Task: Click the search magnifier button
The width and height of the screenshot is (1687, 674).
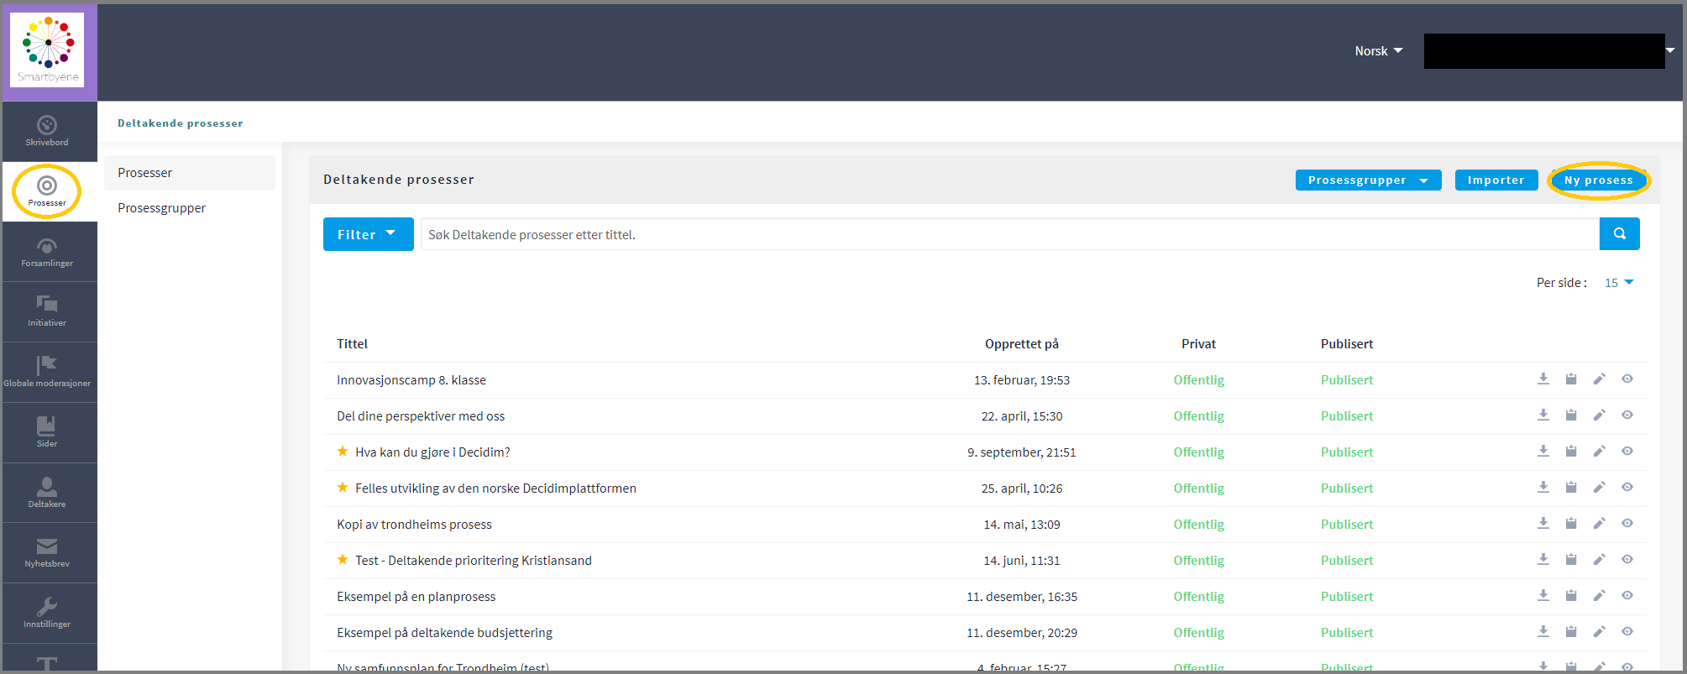Action: [1619, 234]
